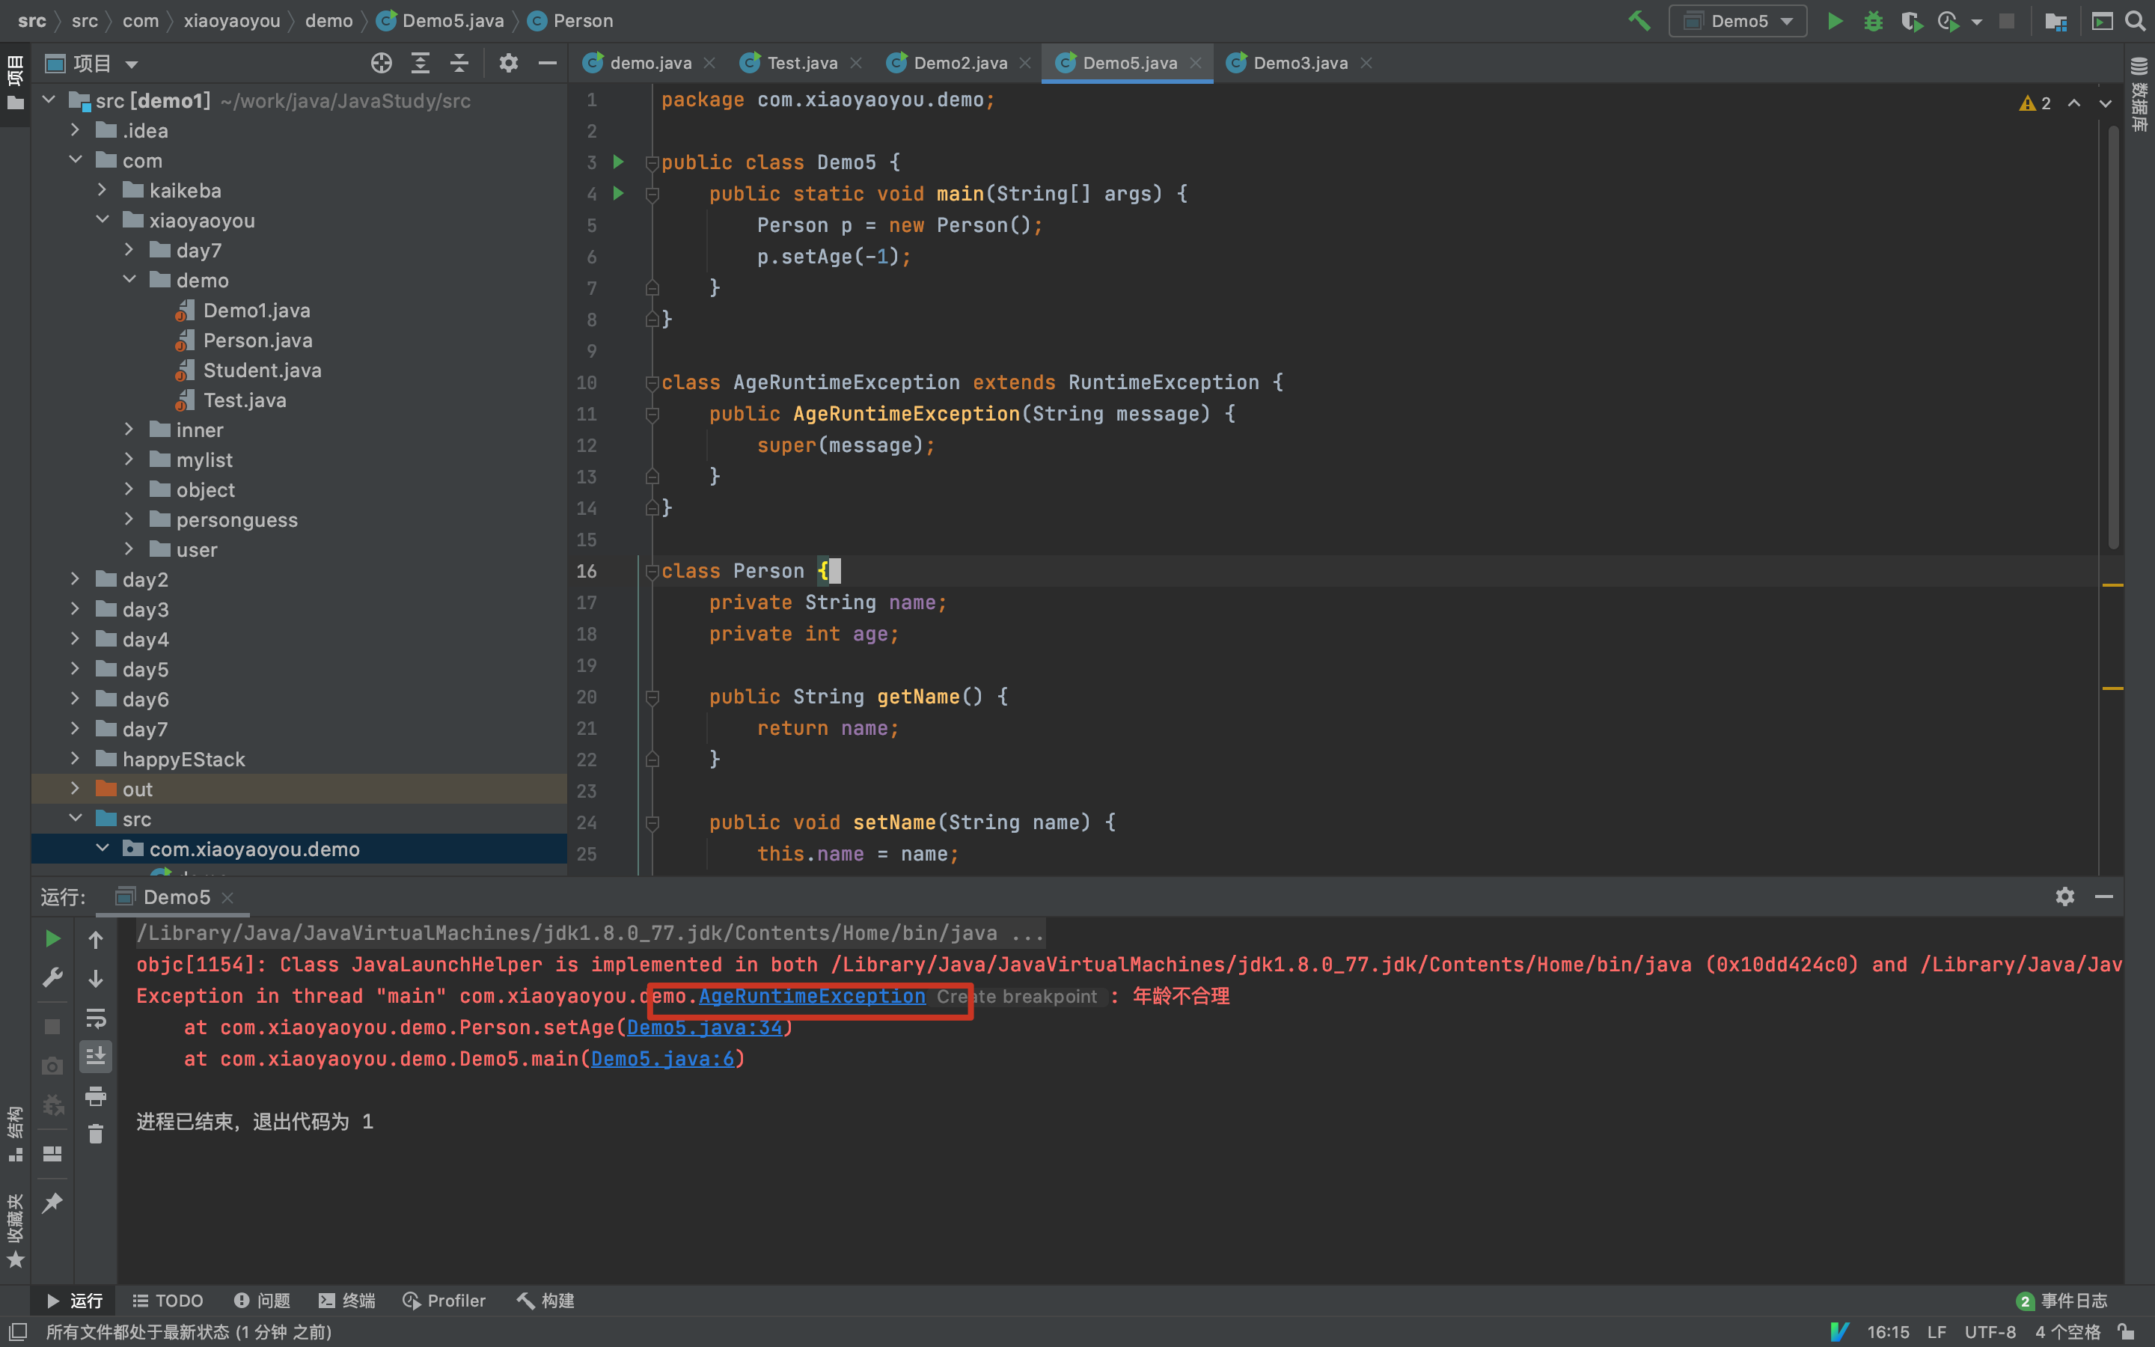Image resolution: width=2155 pixels, height=1347 pixels.
Task: Close the Demo5.java editor tab
Action: [1195, 64]
